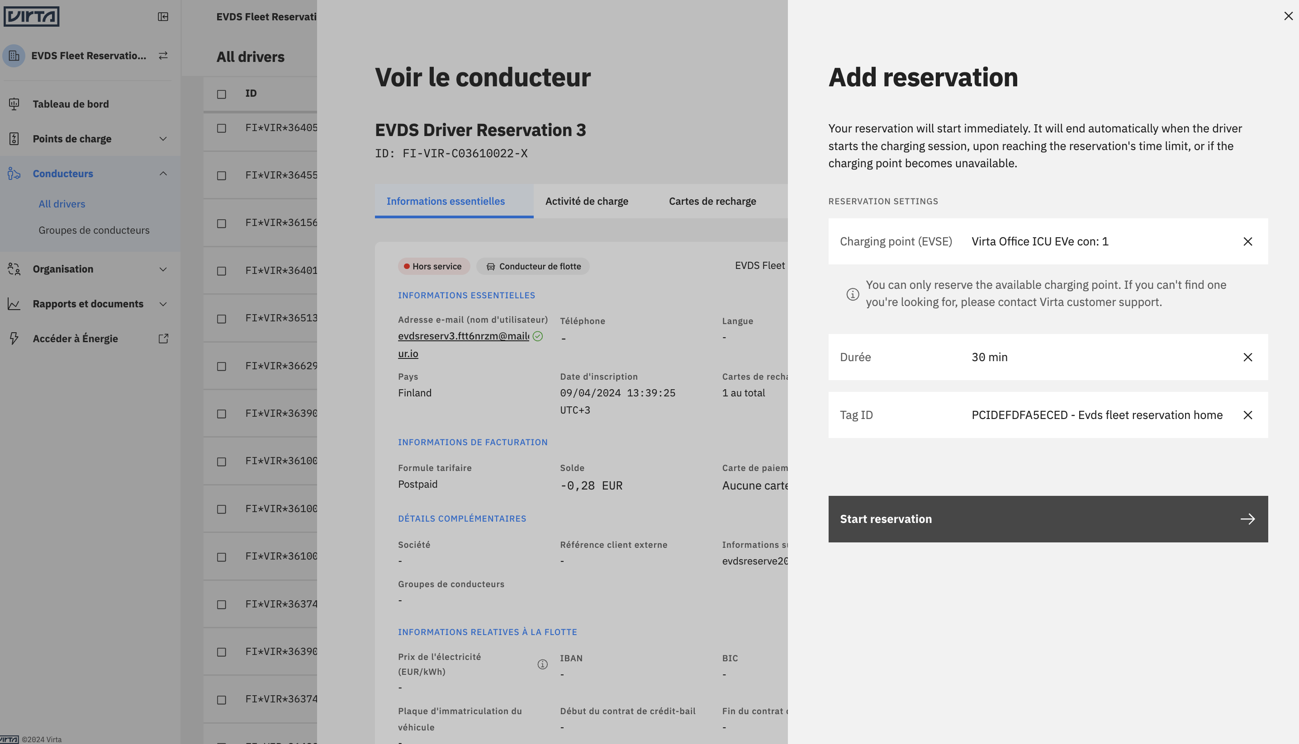
Task: Close the Add reservation panel
Action: 1288,16
